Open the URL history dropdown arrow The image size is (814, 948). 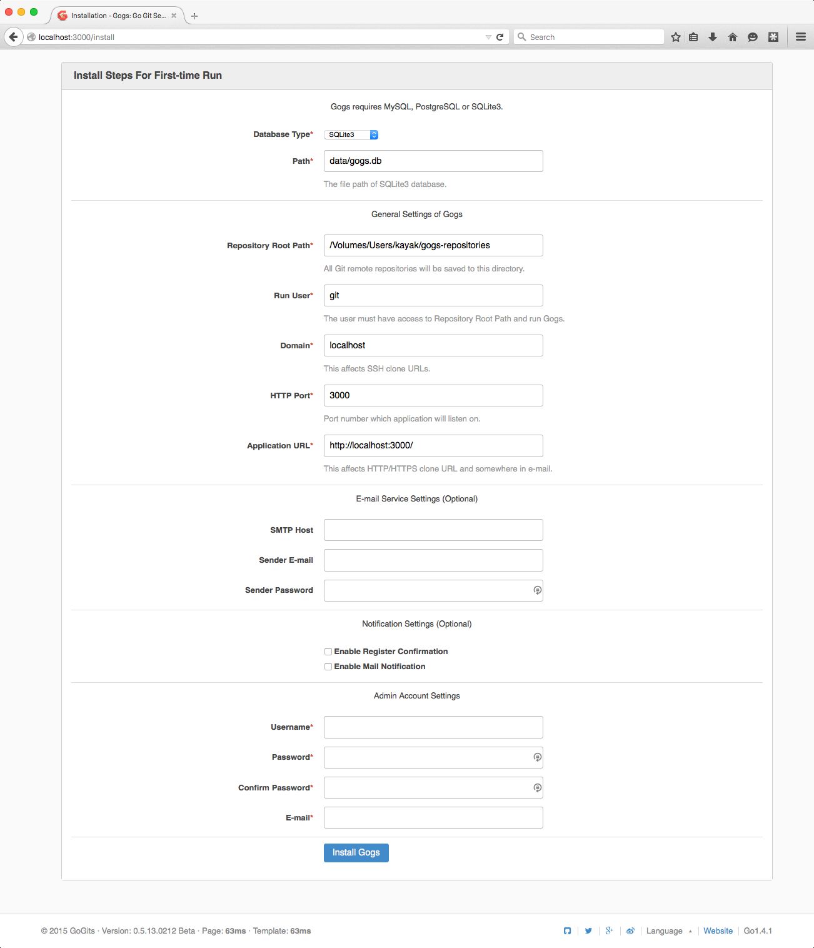pos(488,37)
